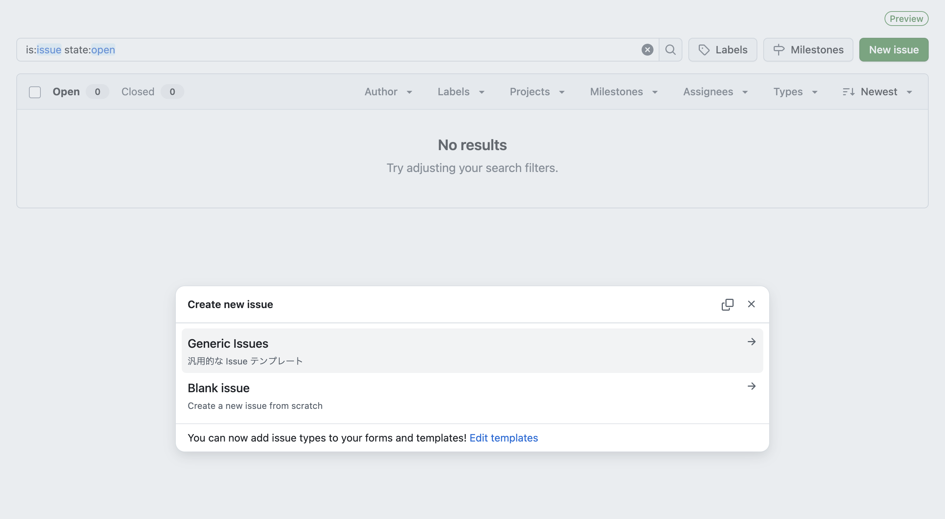The image size is (945, 519).
Task: Click the Preview pill in the top corner
Action: (906, 18)
